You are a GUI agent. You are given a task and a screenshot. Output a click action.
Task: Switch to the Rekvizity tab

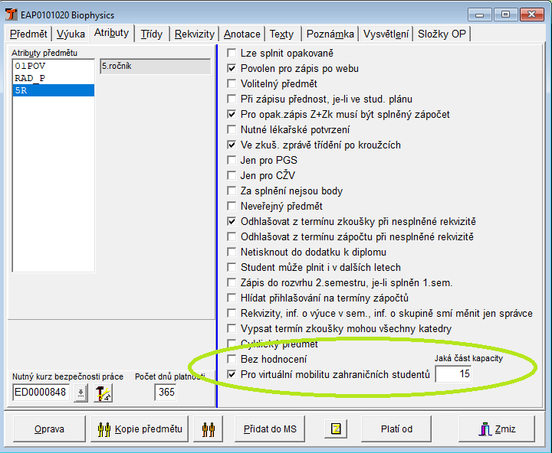(194, 34)
